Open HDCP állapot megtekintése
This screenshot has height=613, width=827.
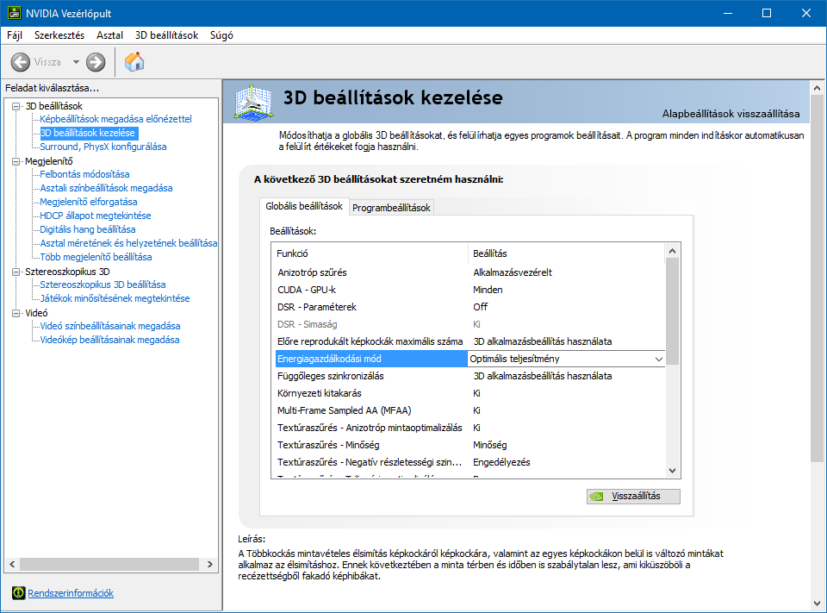tap(96, 216)
